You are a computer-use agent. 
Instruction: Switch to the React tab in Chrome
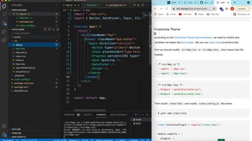coord(174,2)
